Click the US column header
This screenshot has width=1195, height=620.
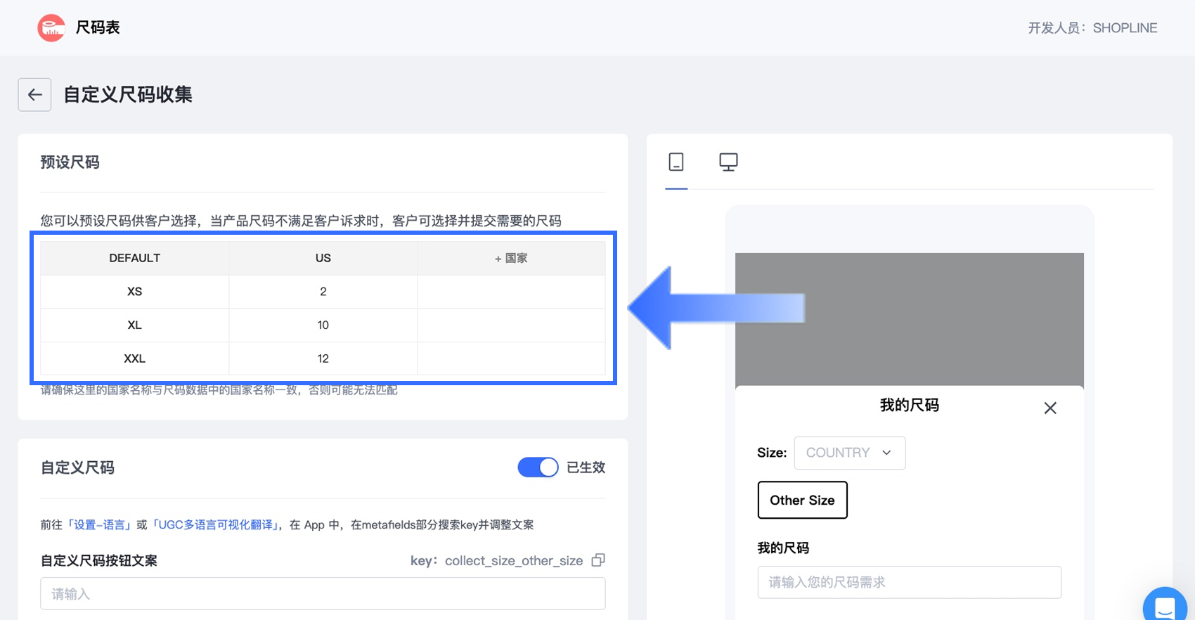pos(323,258)
